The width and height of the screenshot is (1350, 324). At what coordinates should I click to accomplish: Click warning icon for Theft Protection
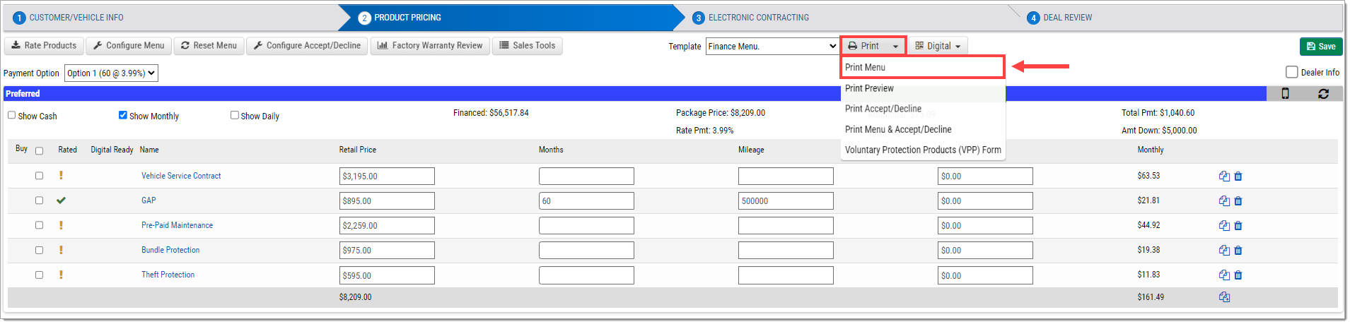click(x=61, y=275)
